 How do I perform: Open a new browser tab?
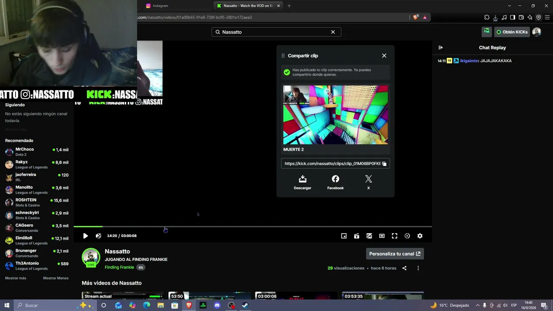(x=289, y=6)
